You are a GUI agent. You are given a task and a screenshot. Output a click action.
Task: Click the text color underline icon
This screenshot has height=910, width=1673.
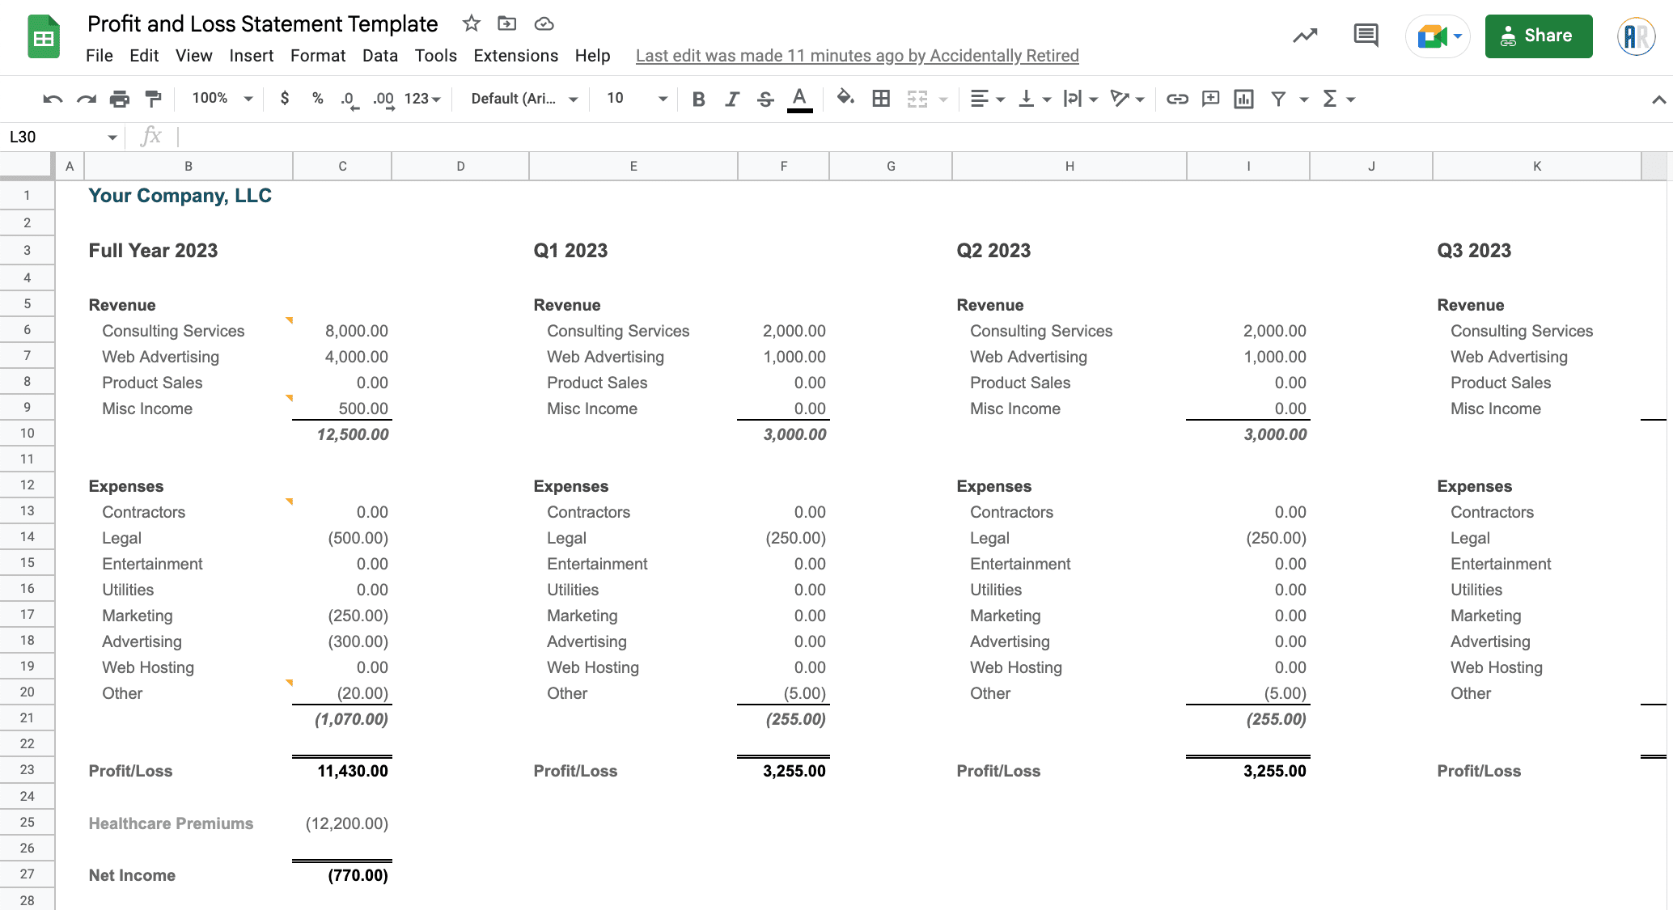click(x=800, y=99)
